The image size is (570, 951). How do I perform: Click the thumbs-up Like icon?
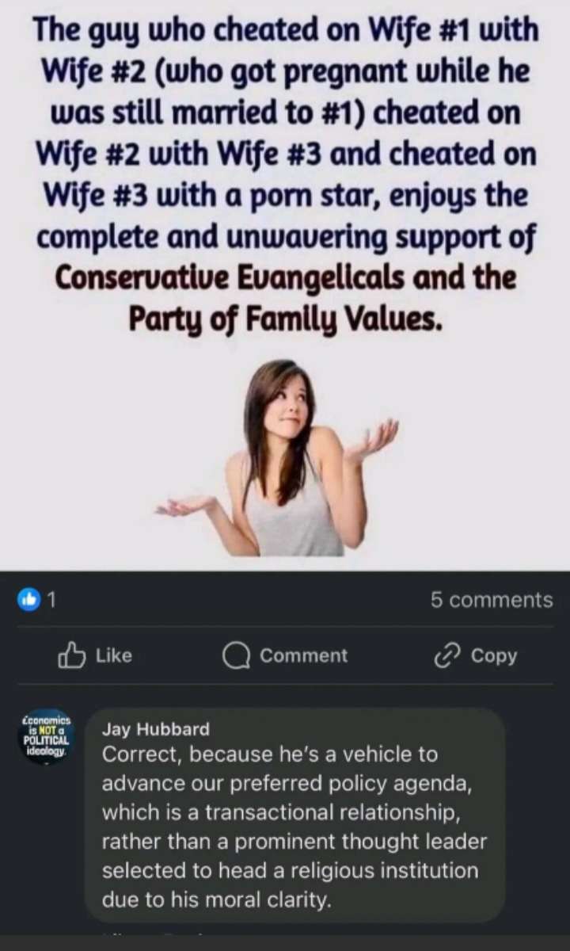(71, 655)
